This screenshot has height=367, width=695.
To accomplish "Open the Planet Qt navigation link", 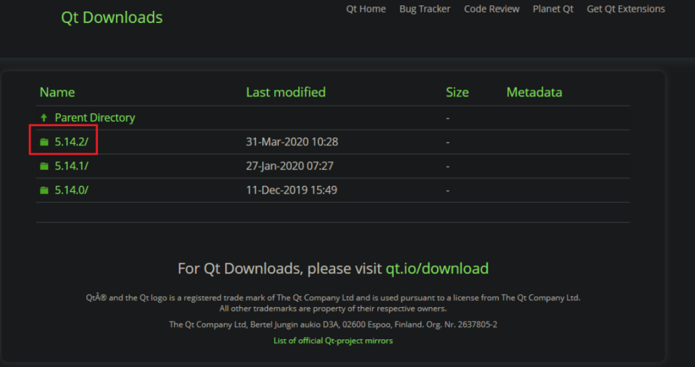I will point(552,9).
